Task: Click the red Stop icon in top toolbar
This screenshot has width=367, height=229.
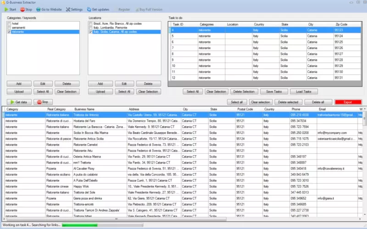Action: [x=22, y=9]
